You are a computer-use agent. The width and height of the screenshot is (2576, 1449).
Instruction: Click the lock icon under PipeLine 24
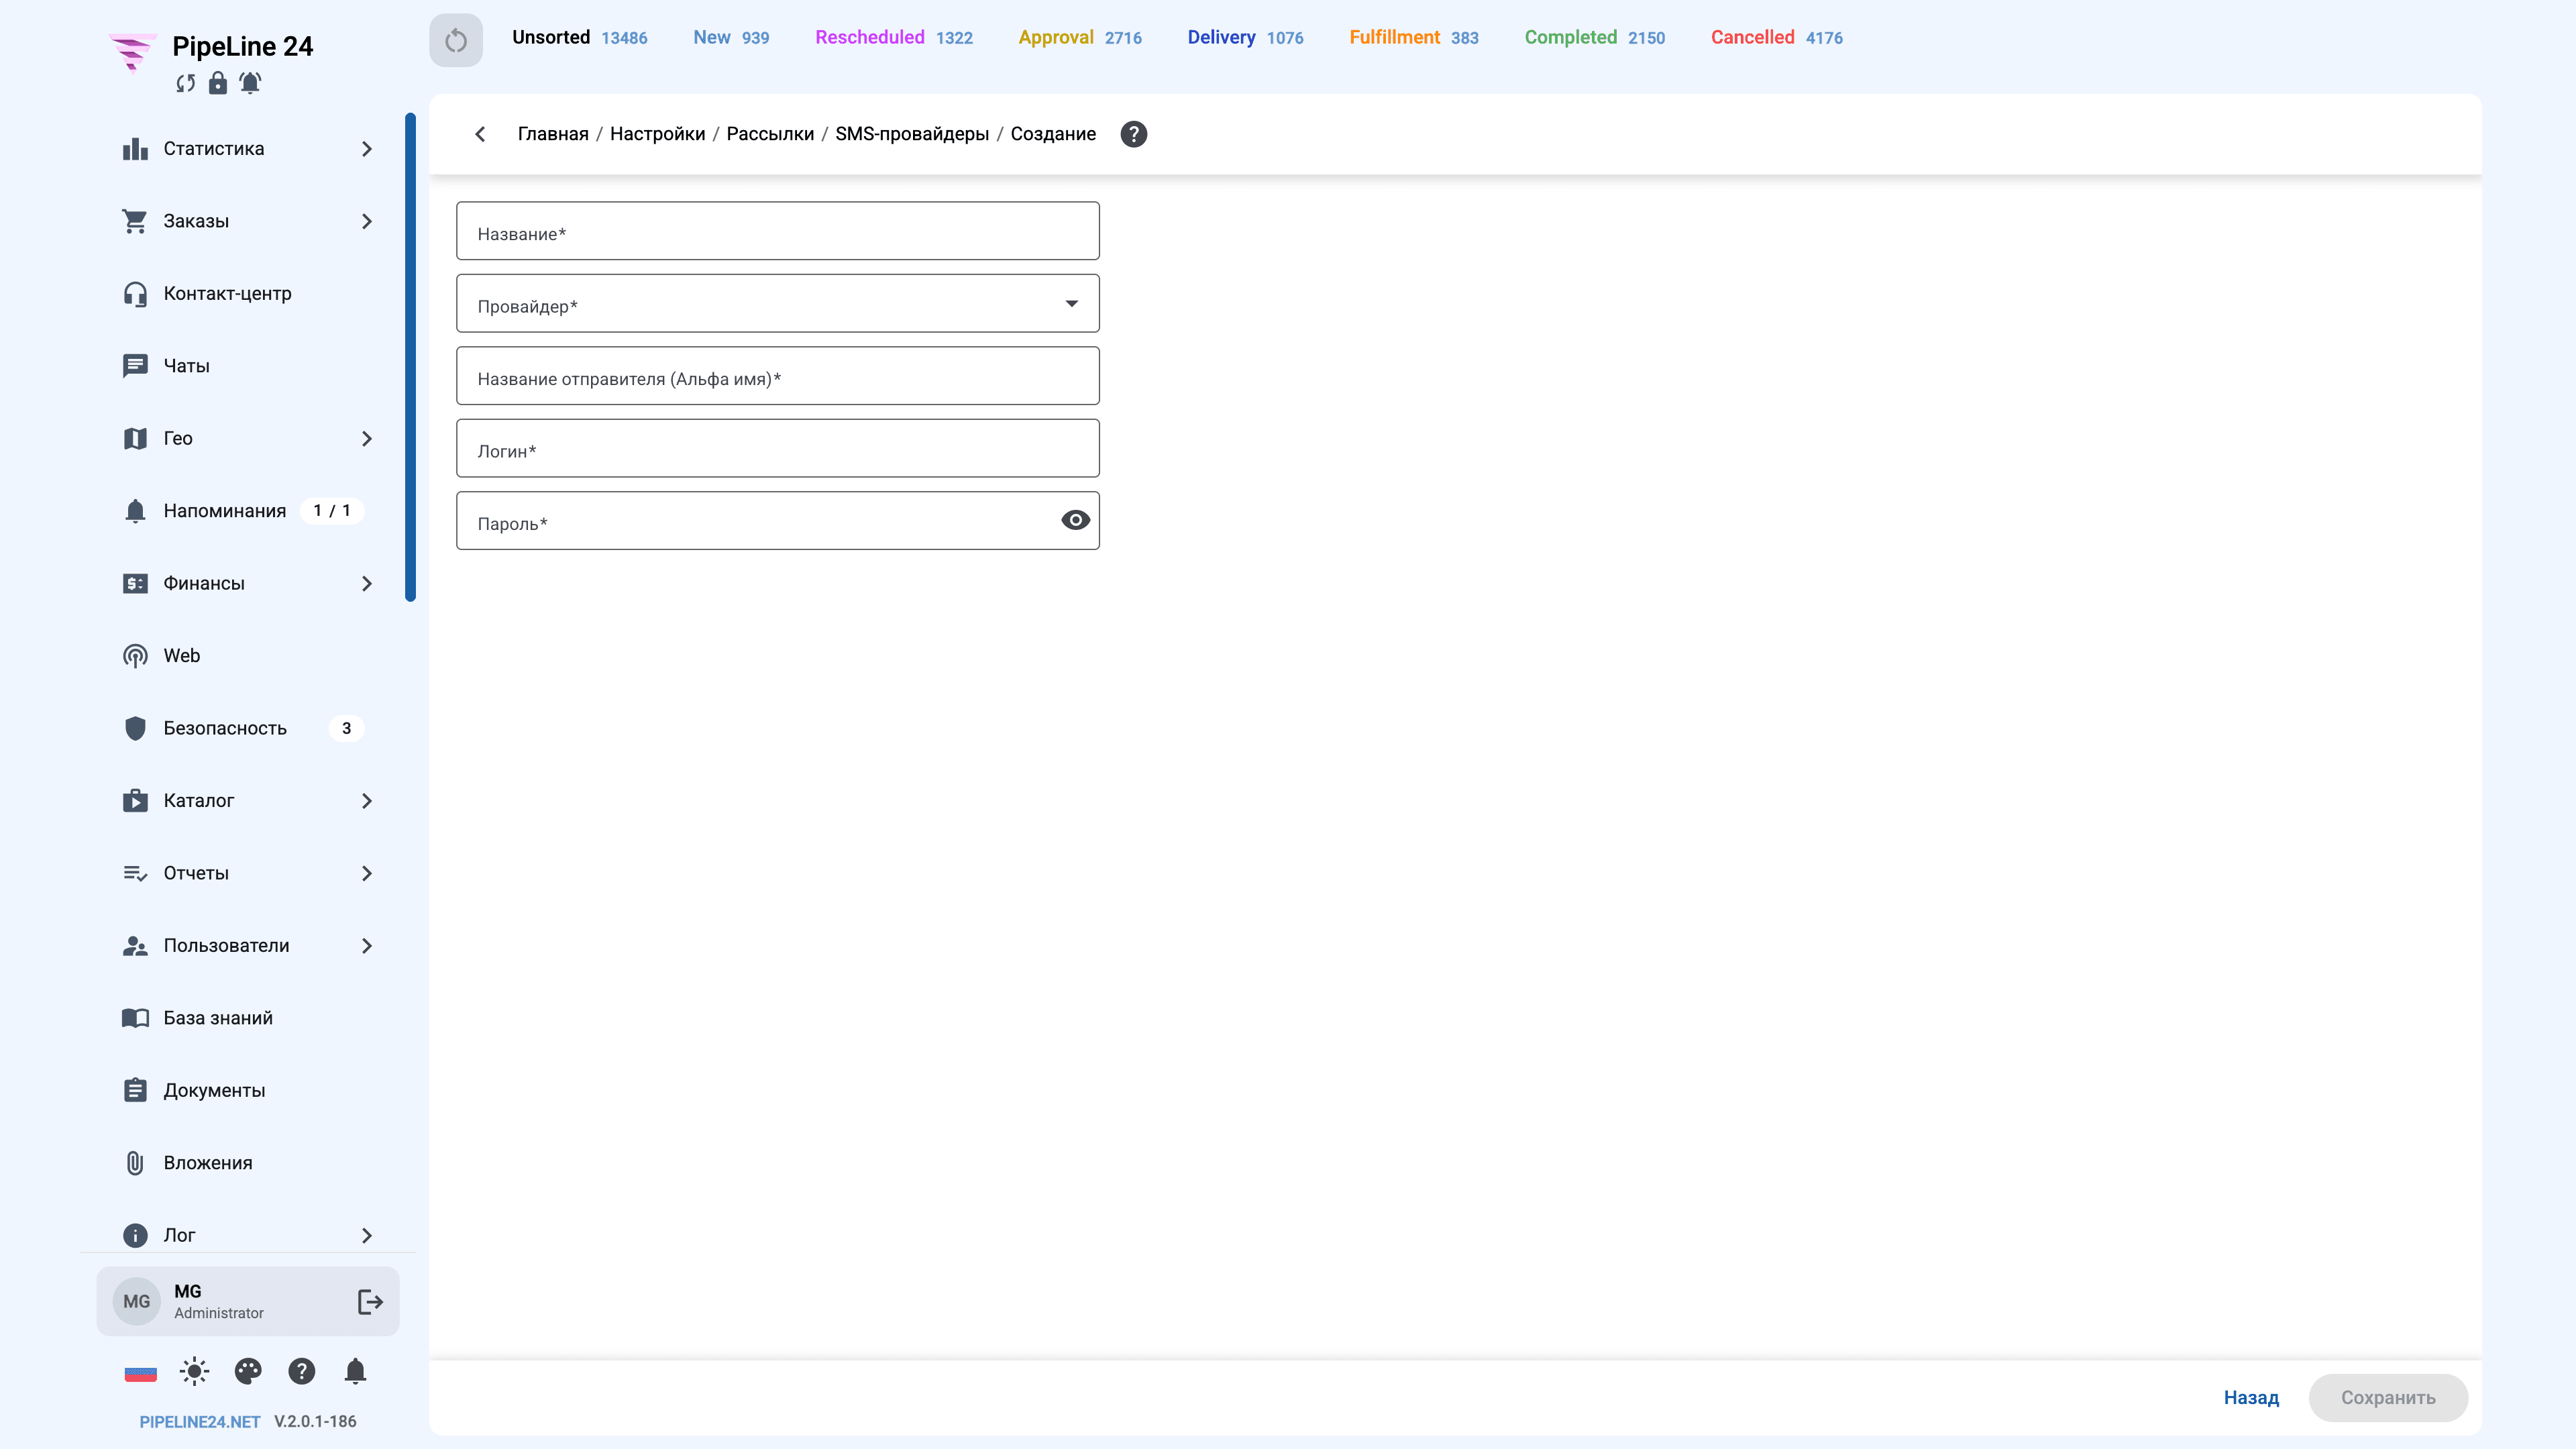click(x=217, y=83)
